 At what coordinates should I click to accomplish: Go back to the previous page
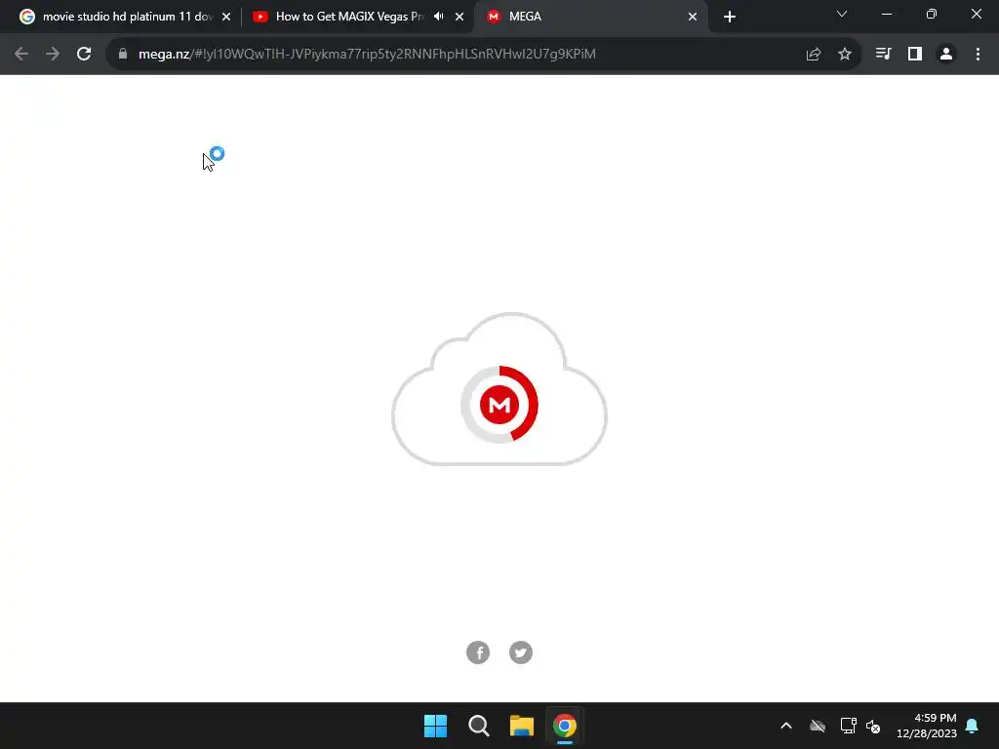pos(21,55)
